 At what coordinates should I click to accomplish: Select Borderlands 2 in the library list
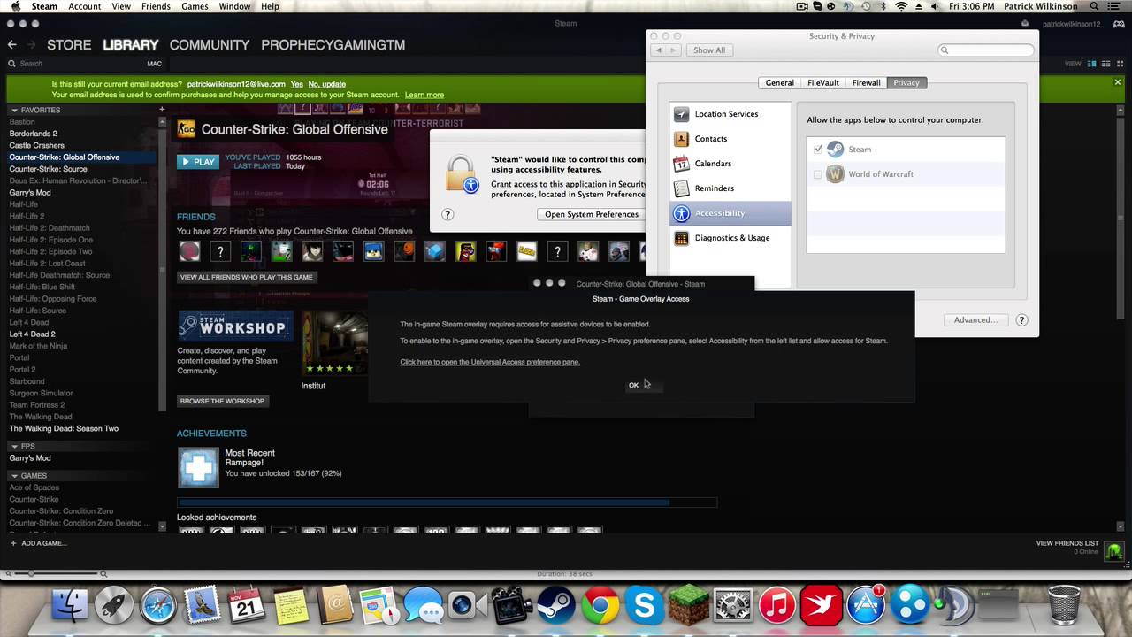(33, 134)
